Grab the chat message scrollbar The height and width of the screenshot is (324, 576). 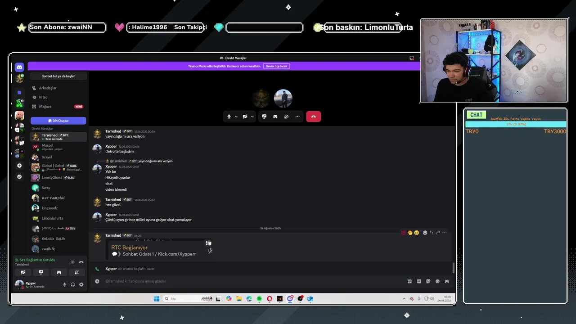click(x=453, y=268)
